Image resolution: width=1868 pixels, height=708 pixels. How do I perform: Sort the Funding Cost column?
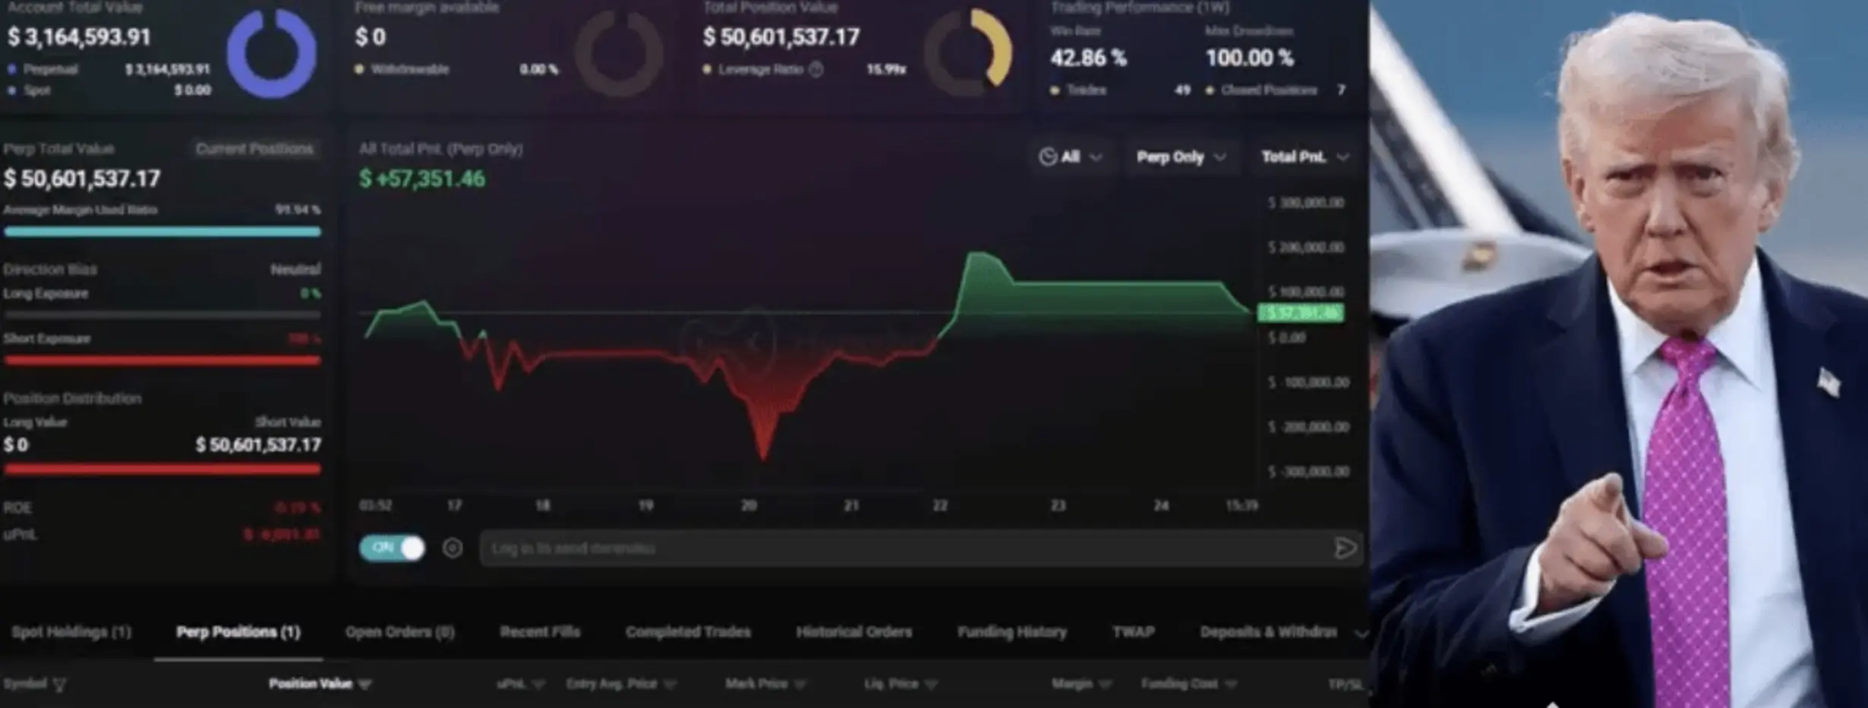click(x=1231, y=684)
